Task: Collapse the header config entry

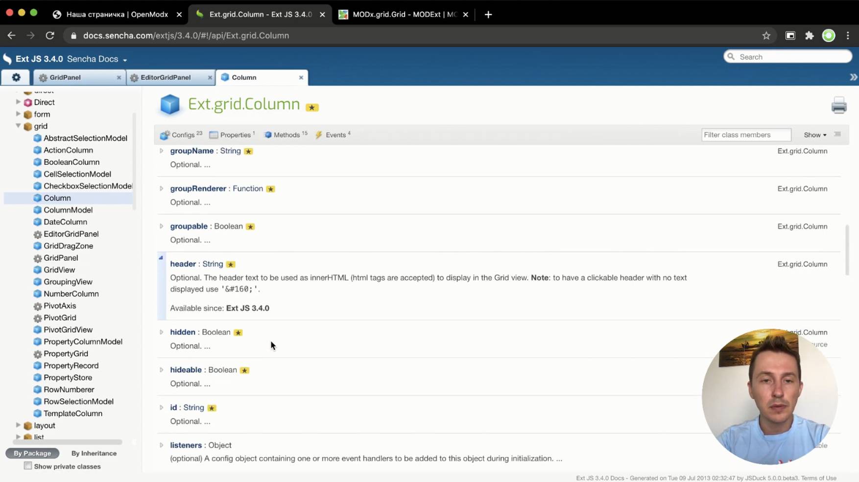Action: [161, 258]
